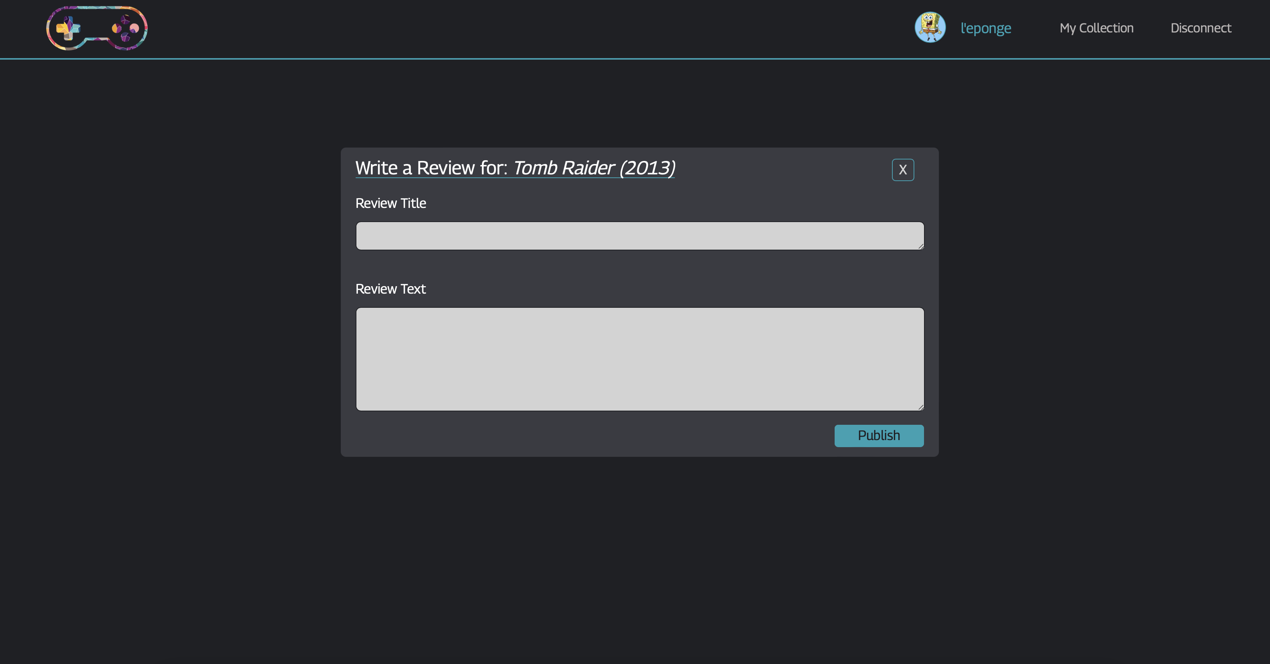The width and height of the screenshot is (1270, 664).
Task: Click Disconnect to log out
Action: (x=1200, y=28)
